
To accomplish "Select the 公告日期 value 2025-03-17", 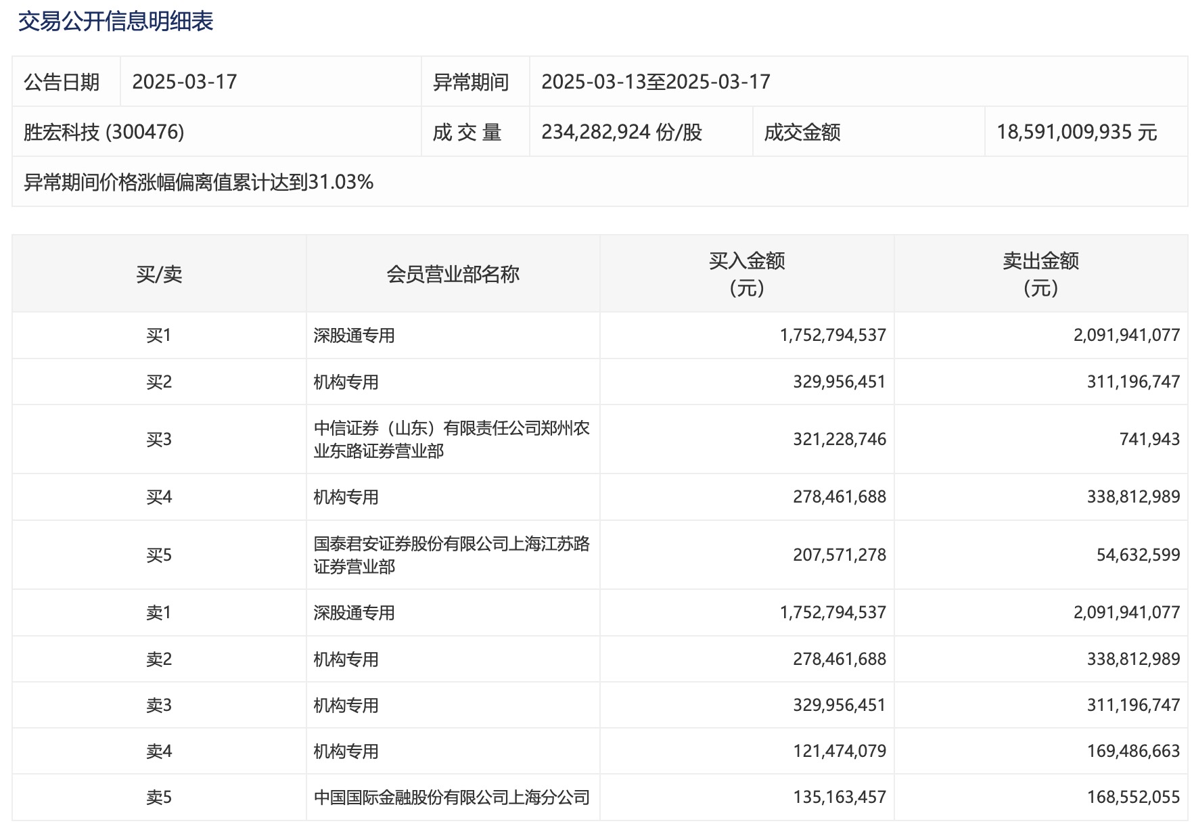I will (185, 82).
